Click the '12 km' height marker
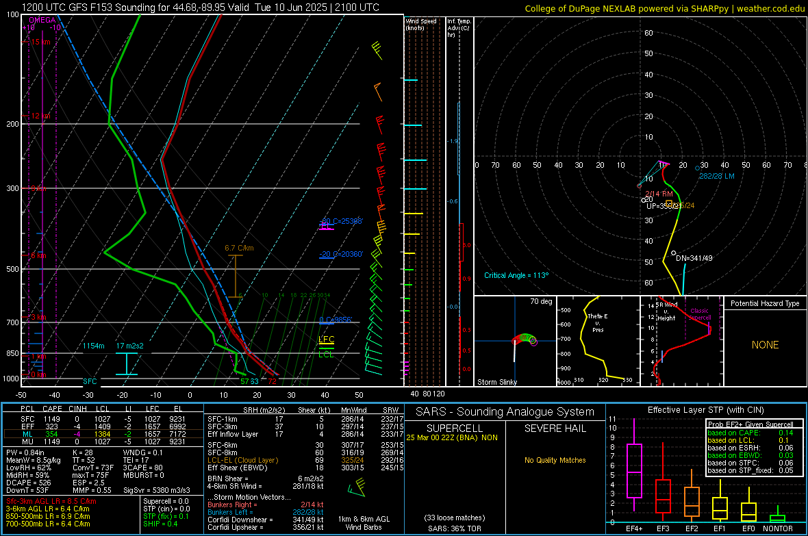The image size is (808, 536). pos(40,116)
